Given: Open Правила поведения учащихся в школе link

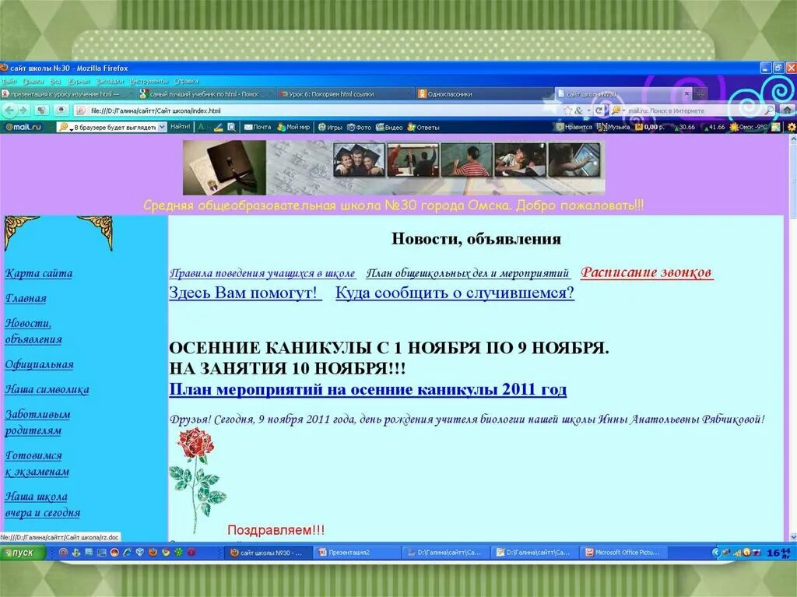Looking at the screenshot, I should tap(262, 273).
